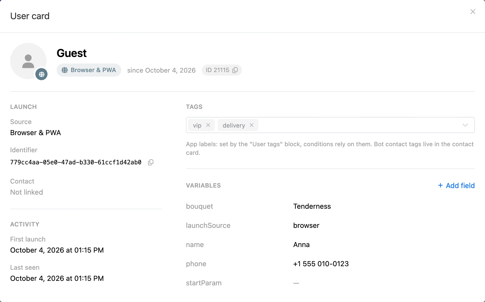
Task: Click the Browser & PWA badge
Action: [89, 70]
